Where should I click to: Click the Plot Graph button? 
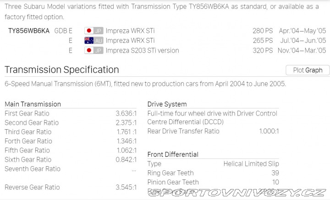[308, 70]
